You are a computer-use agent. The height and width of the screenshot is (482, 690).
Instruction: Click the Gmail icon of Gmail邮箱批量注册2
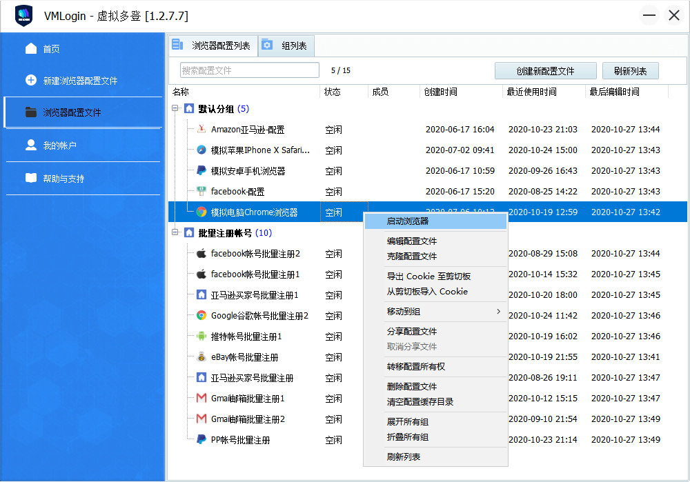pos(201,419)
